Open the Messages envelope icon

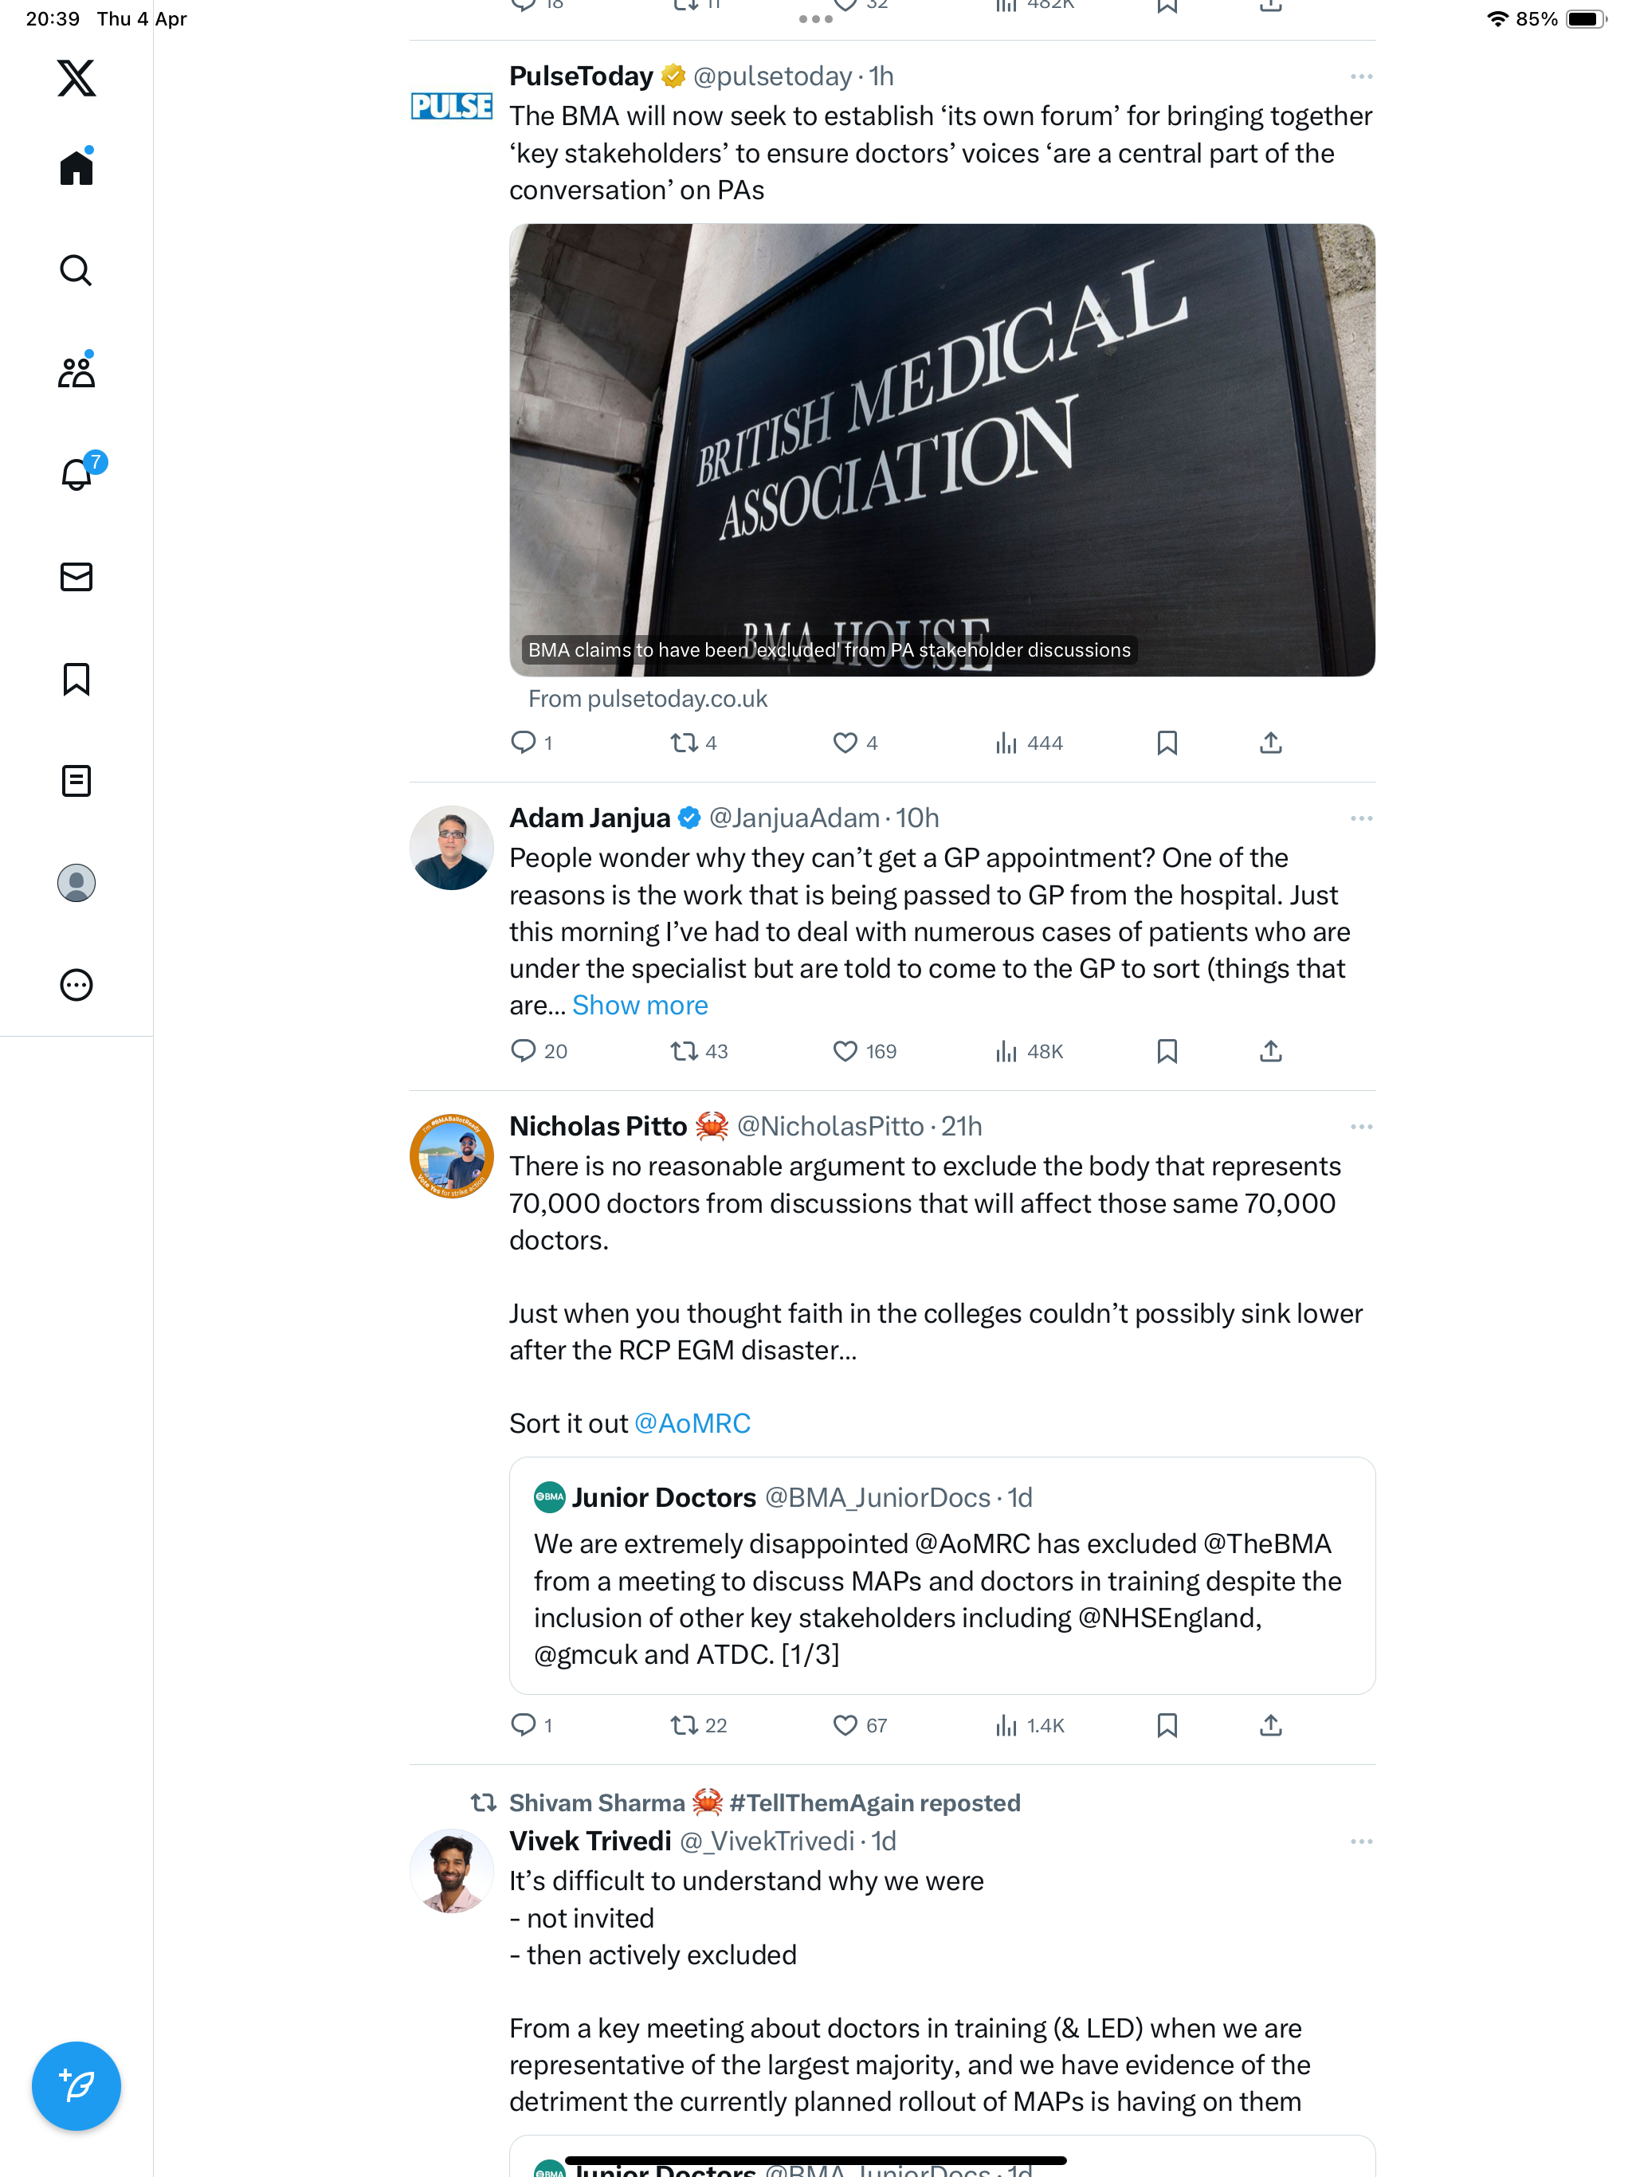click(x=76, y=577)
